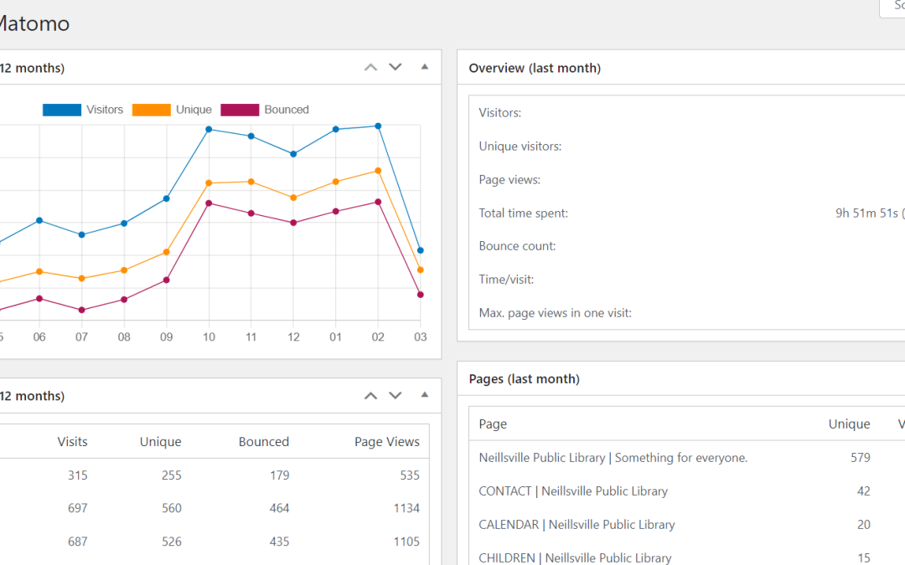The height and width of the screenshot is (565, 905).
Task: Click the 9h 51m 51s value
Action: [867, 213]
